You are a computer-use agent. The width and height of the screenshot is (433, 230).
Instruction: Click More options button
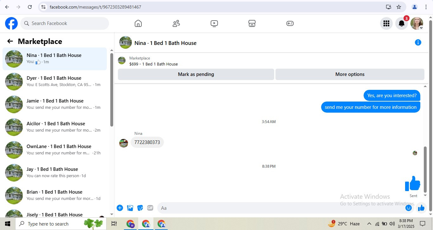[350, 74]
